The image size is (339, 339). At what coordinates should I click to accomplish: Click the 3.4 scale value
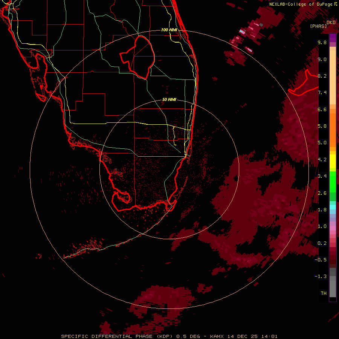click(x=322, y=176)
